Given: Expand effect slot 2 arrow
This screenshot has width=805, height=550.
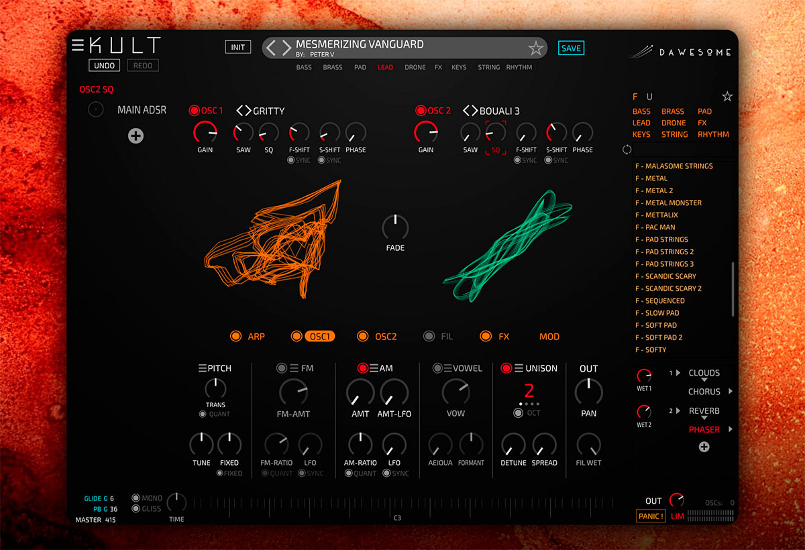Looking at the screenshot, I should click(x=678, y=410).
